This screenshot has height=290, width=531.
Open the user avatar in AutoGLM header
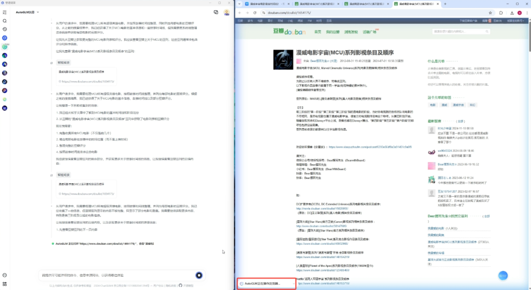click(227, 12)
